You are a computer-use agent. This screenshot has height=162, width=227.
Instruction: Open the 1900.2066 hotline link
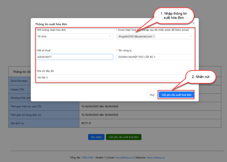(x=87, y=157)
